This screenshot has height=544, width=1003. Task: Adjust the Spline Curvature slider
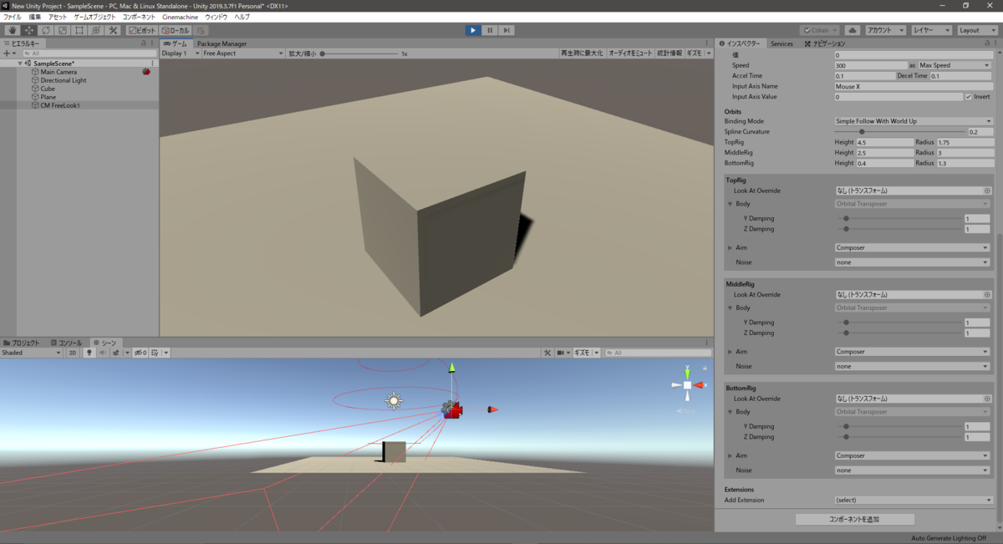(899, 132)
